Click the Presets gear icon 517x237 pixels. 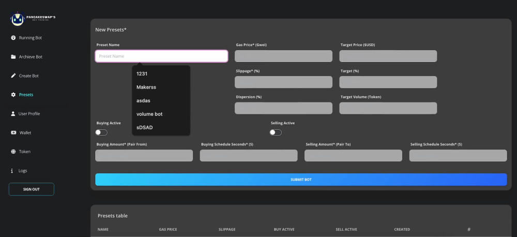pos(13,95)
